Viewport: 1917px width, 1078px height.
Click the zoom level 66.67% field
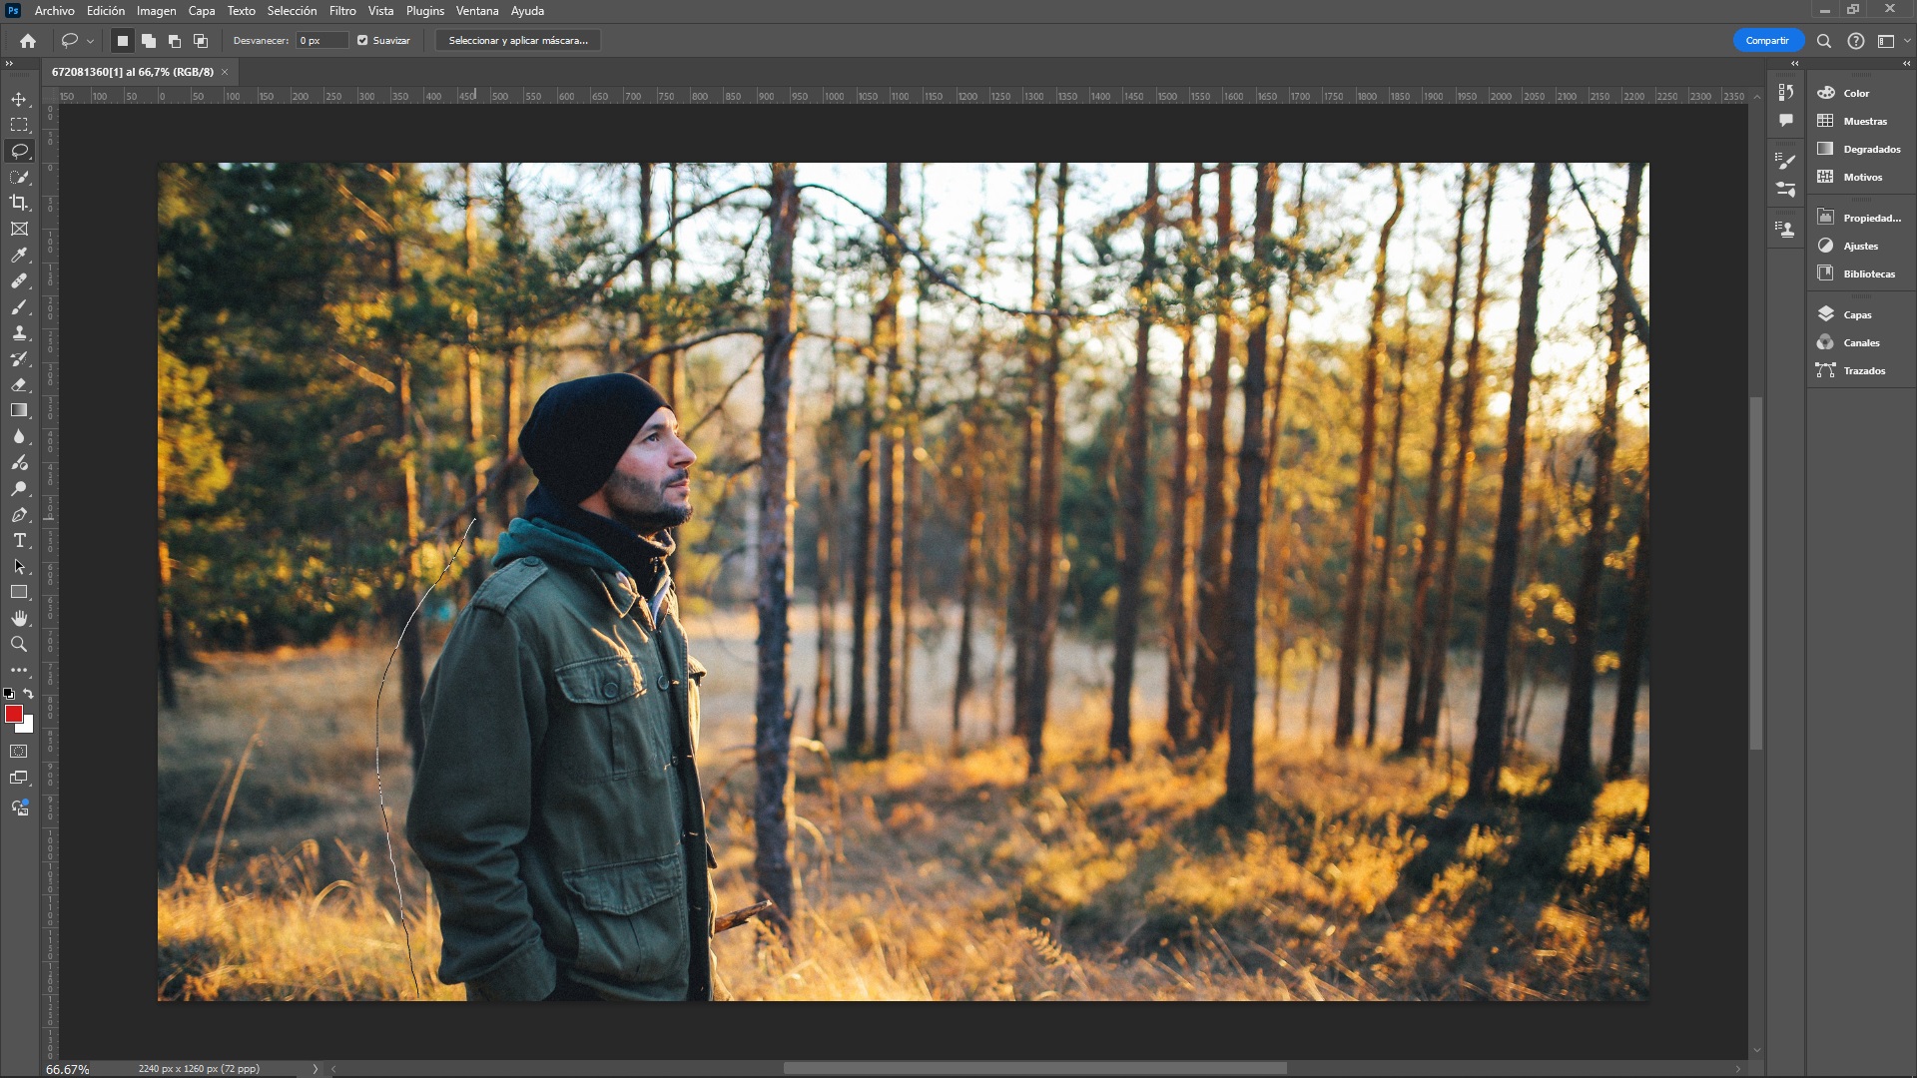(68, 1069)
